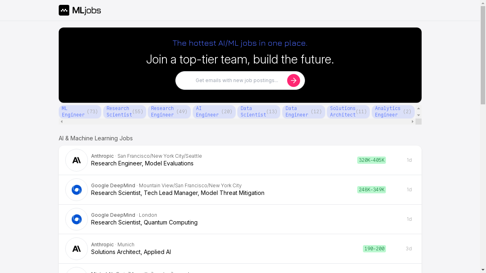Image resolution: width=486 pixels, height=273 pixels.
Task: Focus the email subscription input field
Action: [x=237, y=80]
